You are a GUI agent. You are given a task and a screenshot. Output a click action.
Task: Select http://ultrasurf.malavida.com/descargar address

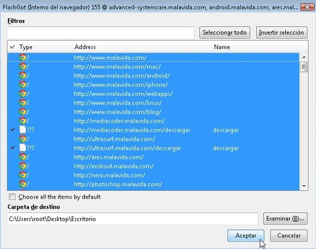point(128,148)
